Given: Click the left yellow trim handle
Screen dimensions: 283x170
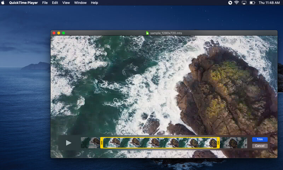Looking at the screenshot, I should point(102,143).
